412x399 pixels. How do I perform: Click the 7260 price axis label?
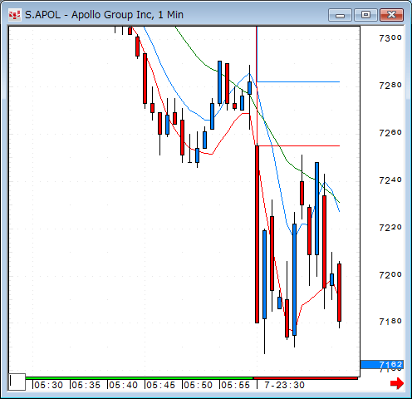pyautogui.click(x=390, y=133)
